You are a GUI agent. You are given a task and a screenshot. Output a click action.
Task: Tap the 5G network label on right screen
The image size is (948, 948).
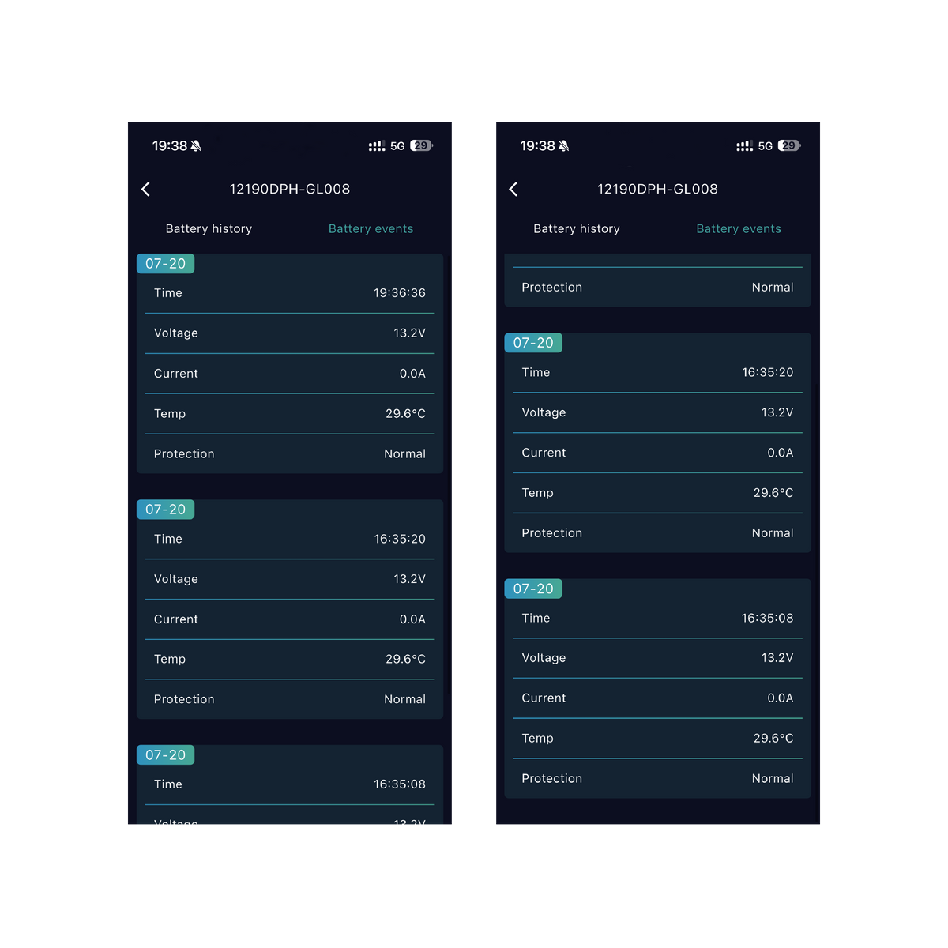(766, 146)
